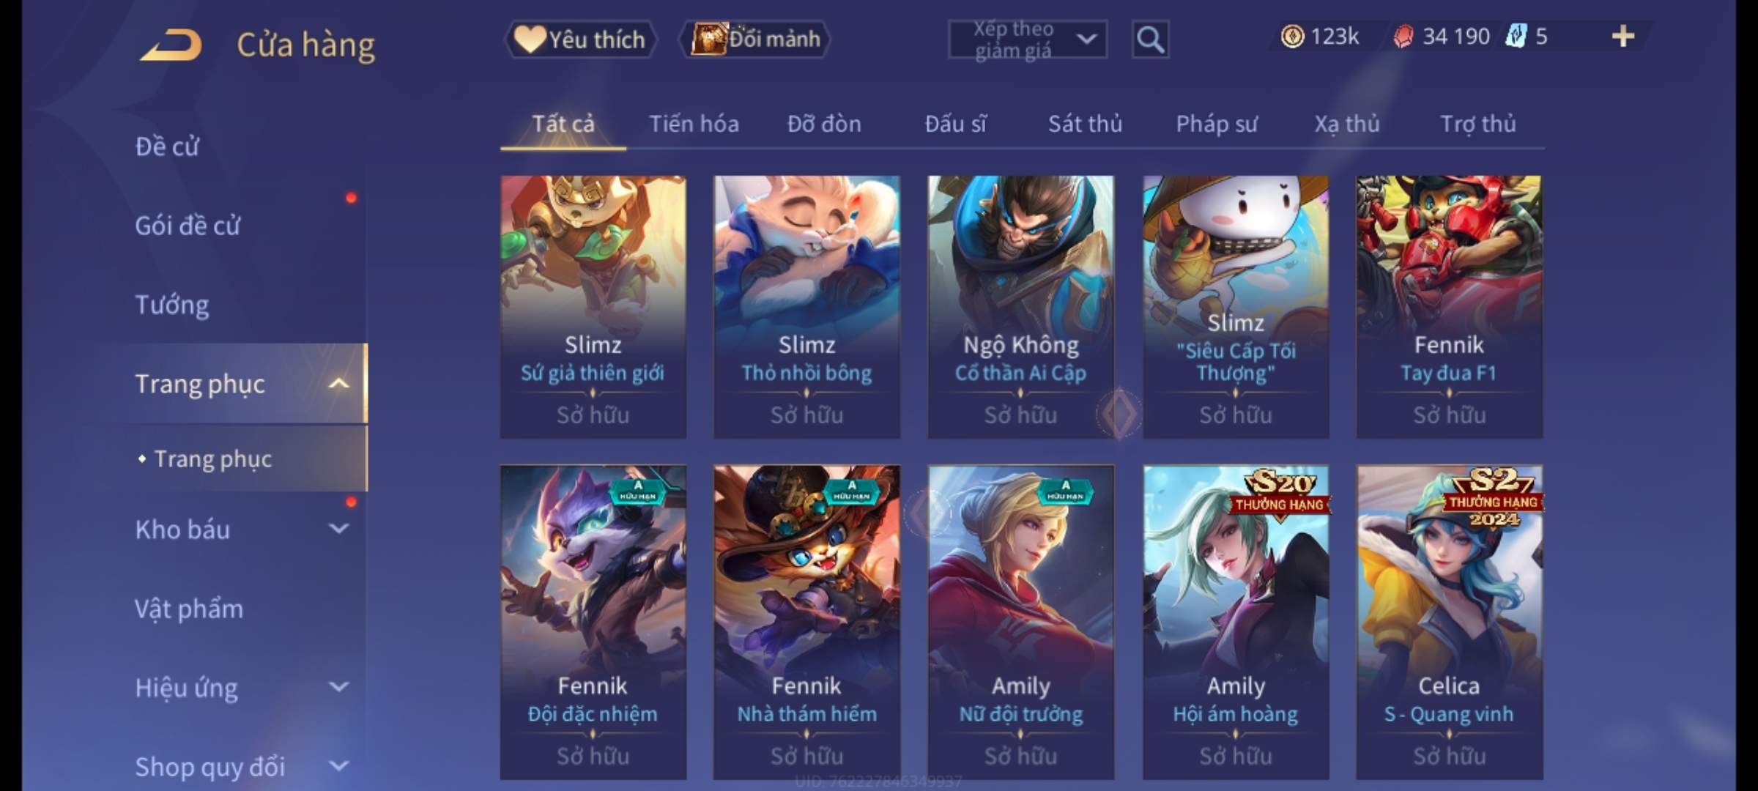Click the red ruby currency icon
This screenshot has width=1758, height=791.
1403,36
